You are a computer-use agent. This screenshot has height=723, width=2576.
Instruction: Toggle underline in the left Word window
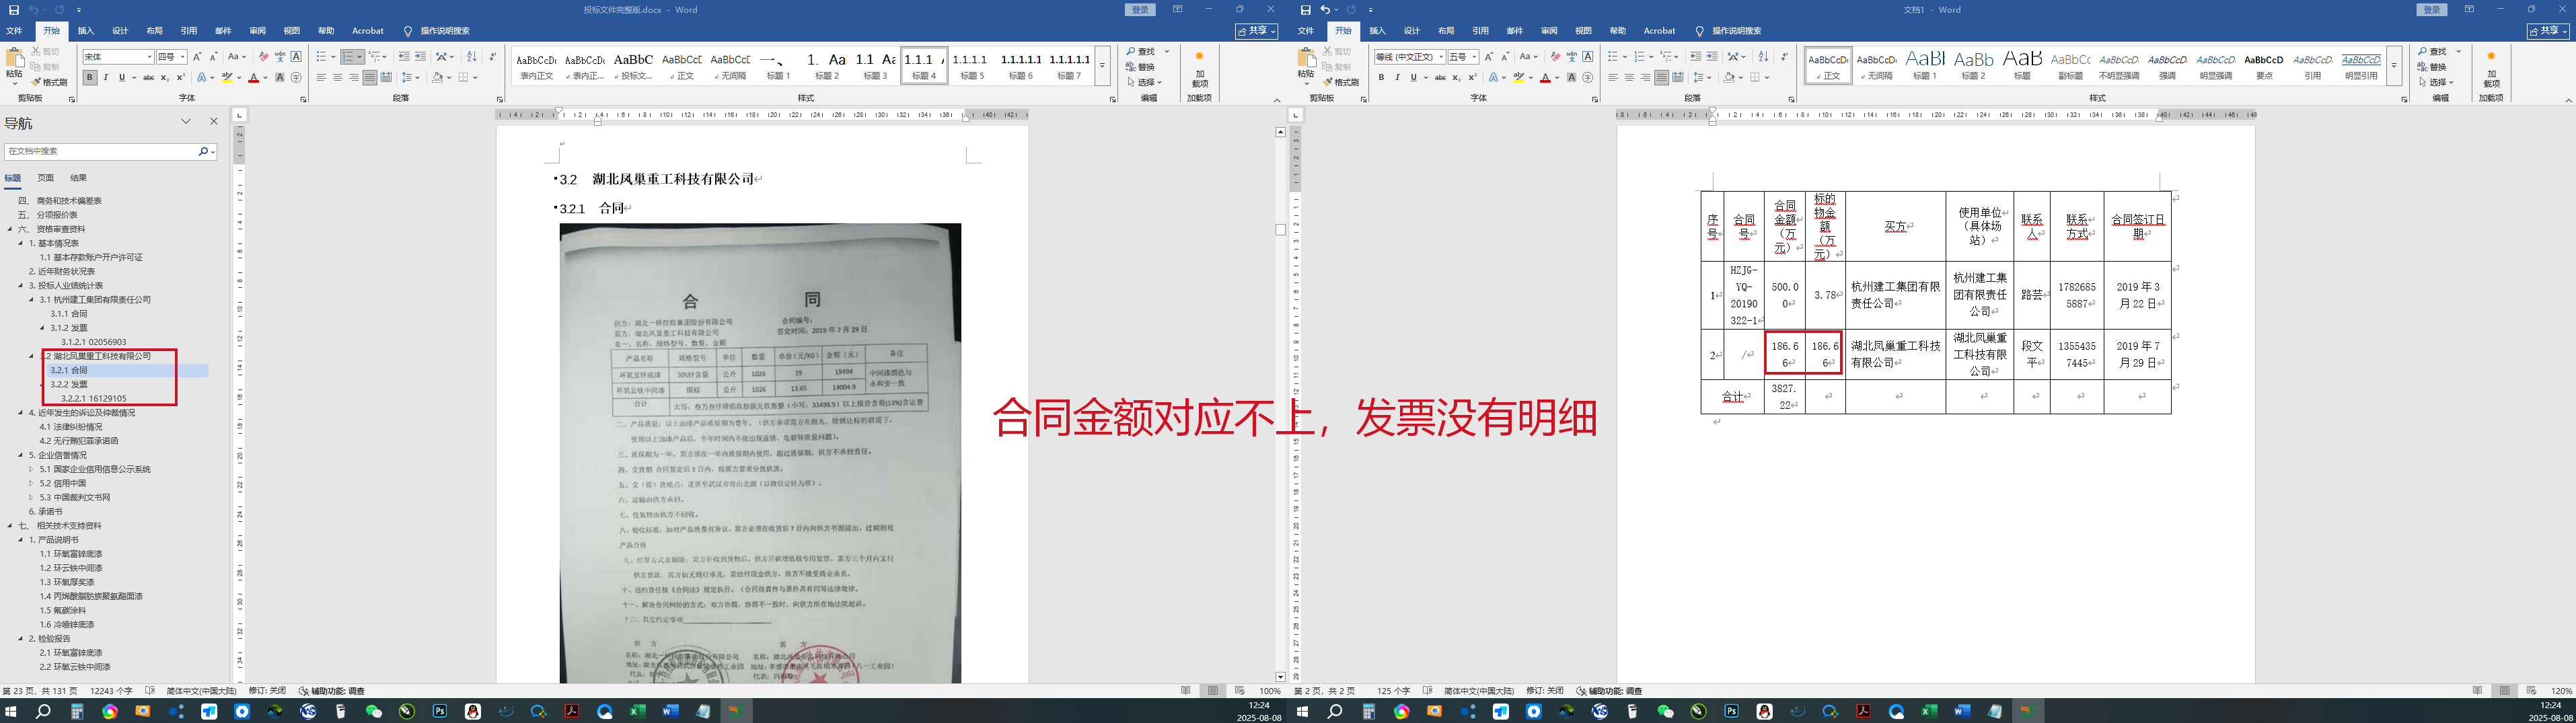point(122,77)
